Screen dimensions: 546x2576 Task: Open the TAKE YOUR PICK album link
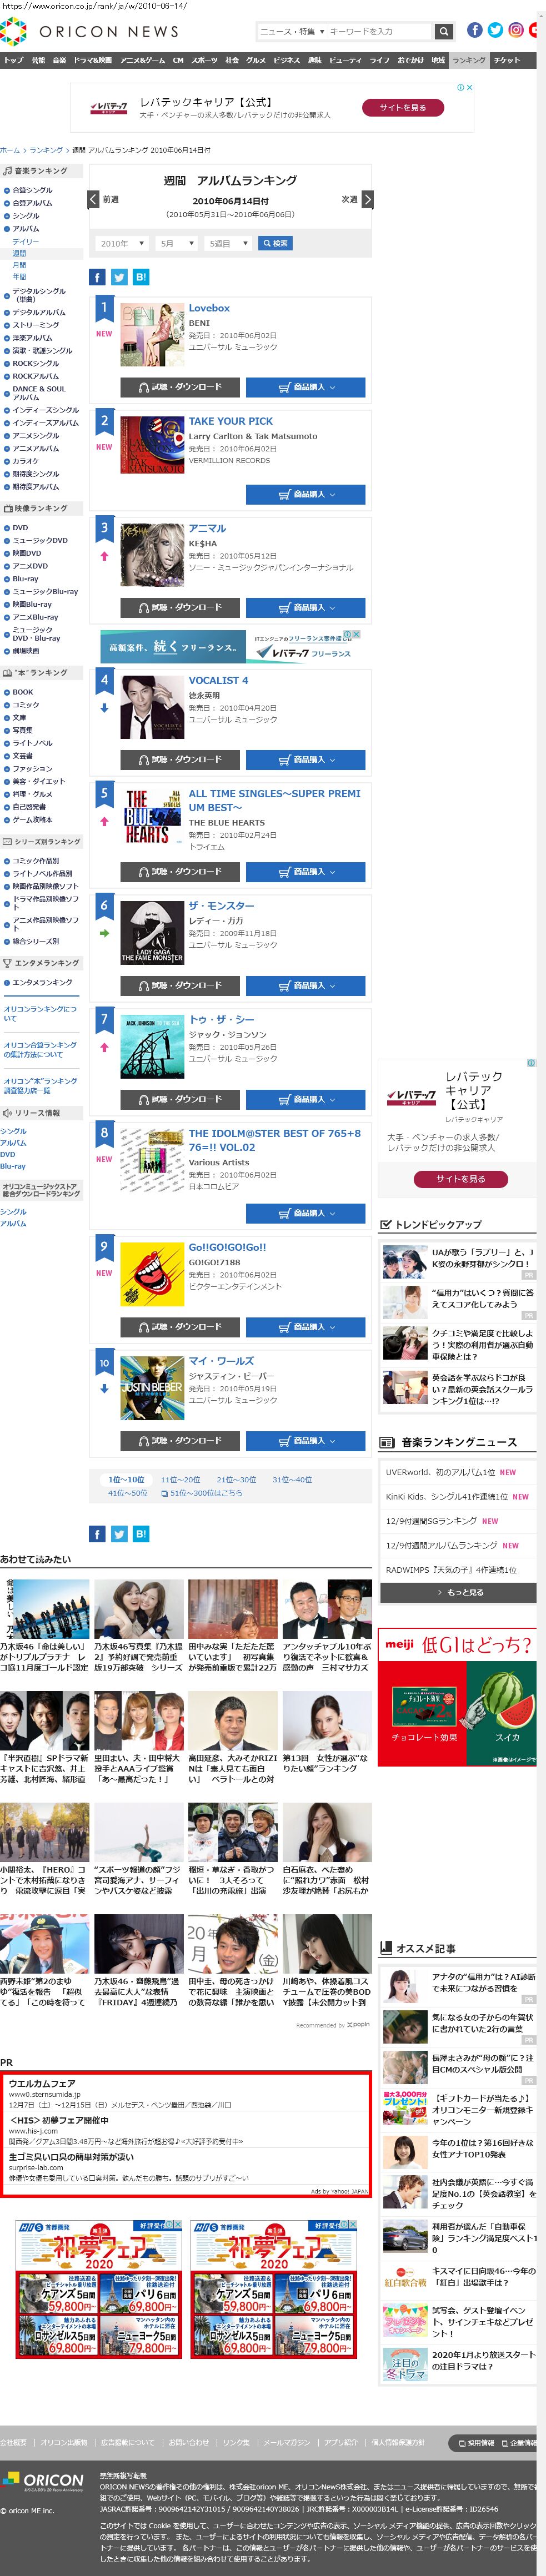point(230,421)
